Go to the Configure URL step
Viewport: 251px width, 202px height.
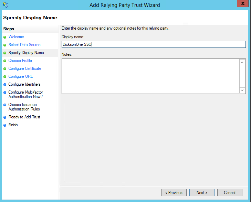tap(21, 76)
